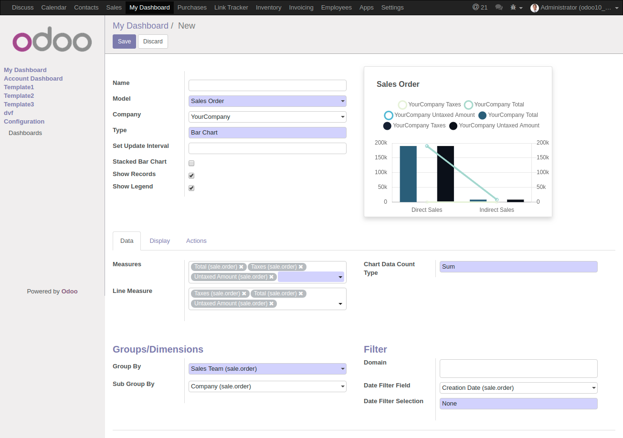Remove Total (sale.order) tag from Line Measure
This screenshot has height=438, width=623.
point(301,293)
